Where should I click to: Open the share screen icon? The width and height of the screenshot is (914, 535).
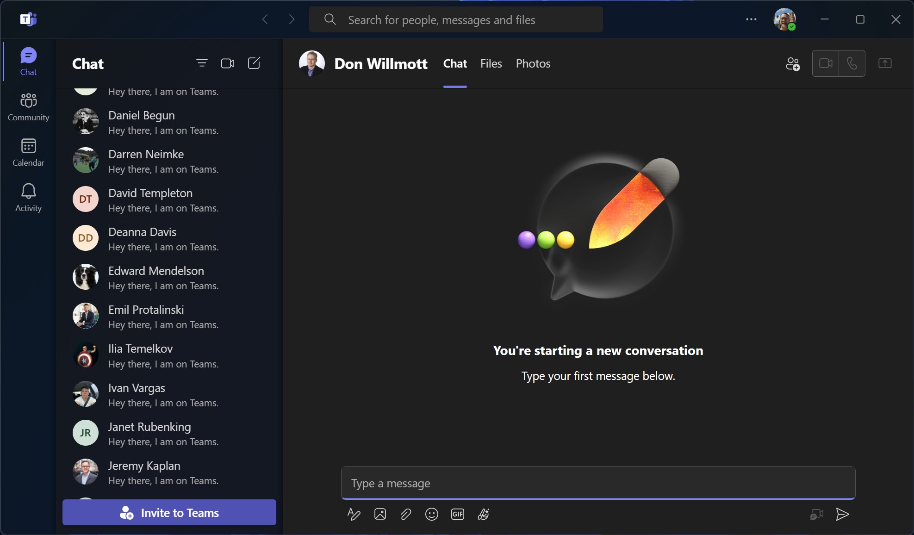click(x=885, y=63)
